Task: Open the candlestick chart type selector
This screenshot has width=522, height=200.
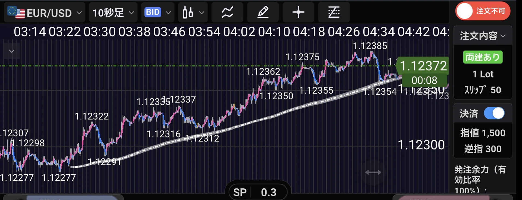Action: (193, 13)
